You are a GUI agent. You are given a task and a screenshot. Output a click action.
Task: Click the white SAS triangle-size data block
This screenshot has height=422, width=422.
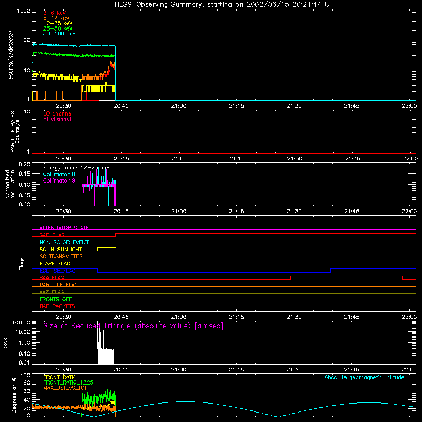click(106, 356)
